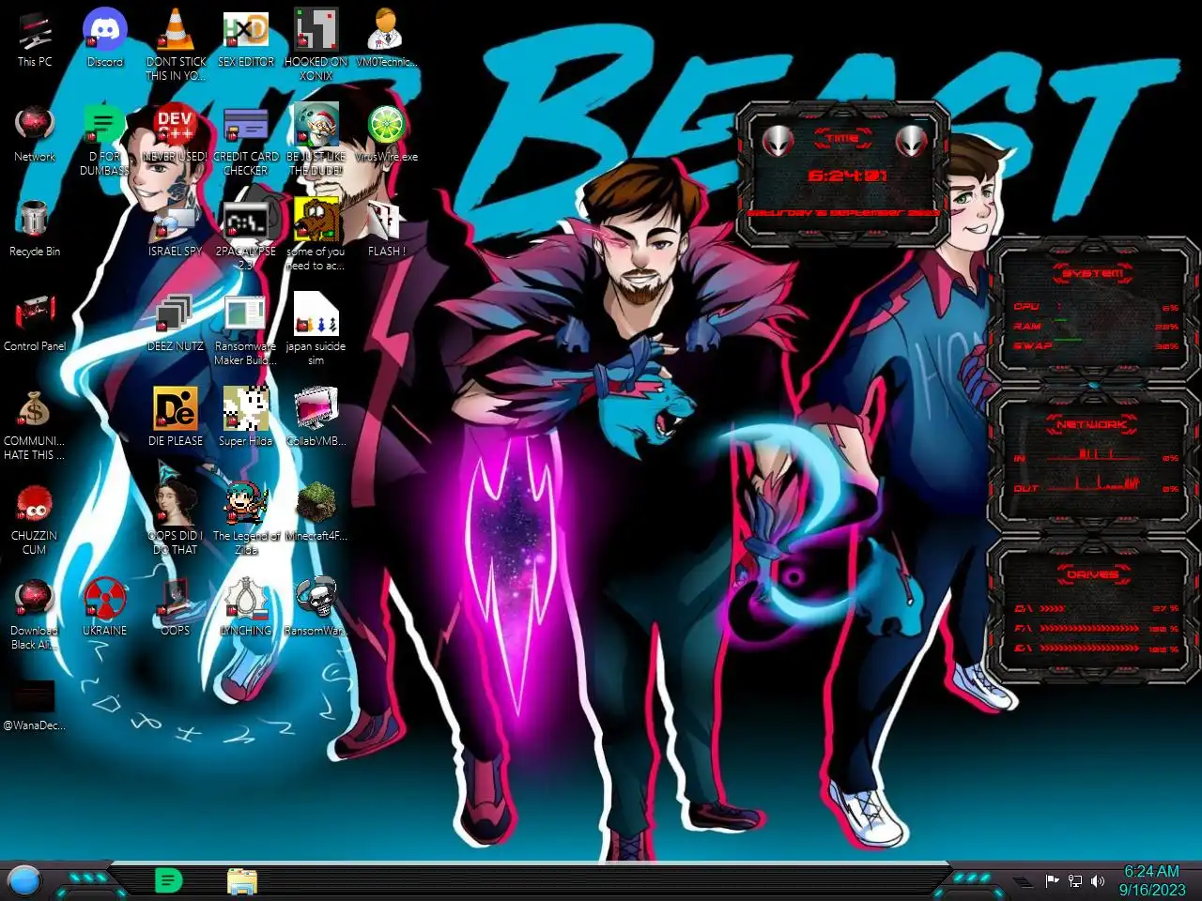1202x901 pixels.
Task: Open the 2PACALYPSE console shortcut
Action: [246, 235]
